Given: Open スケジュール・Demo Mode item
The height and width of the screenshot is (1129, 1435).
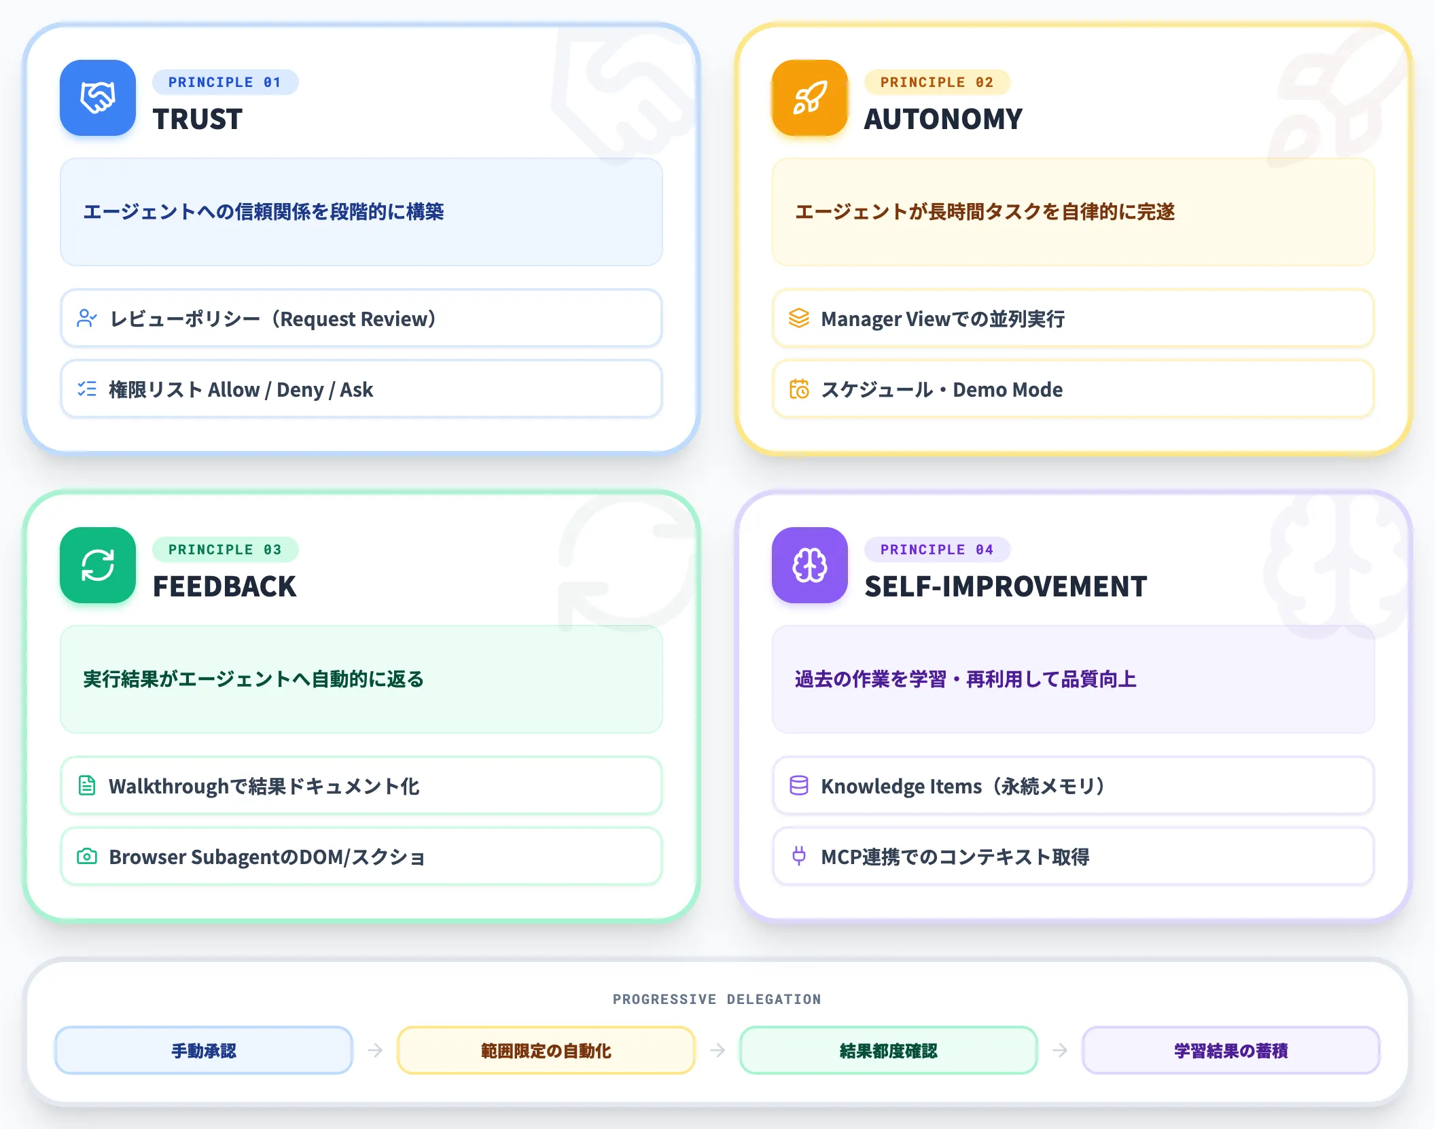Looking at the screenshot, I should 1074,389.
